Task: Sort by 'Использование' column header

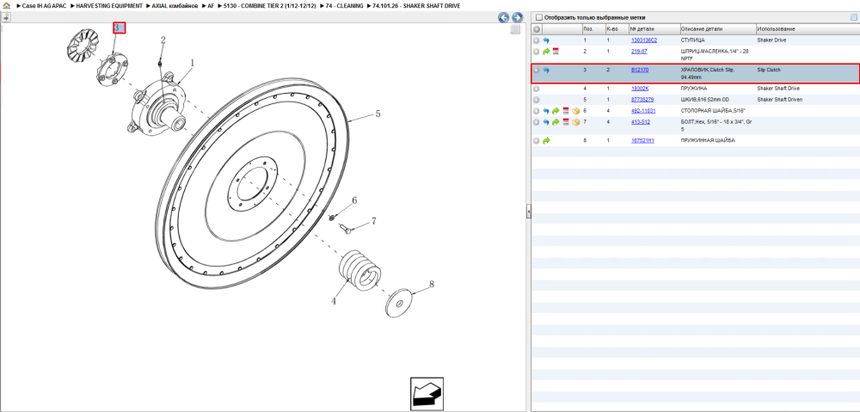Action: tap(807, 29)
